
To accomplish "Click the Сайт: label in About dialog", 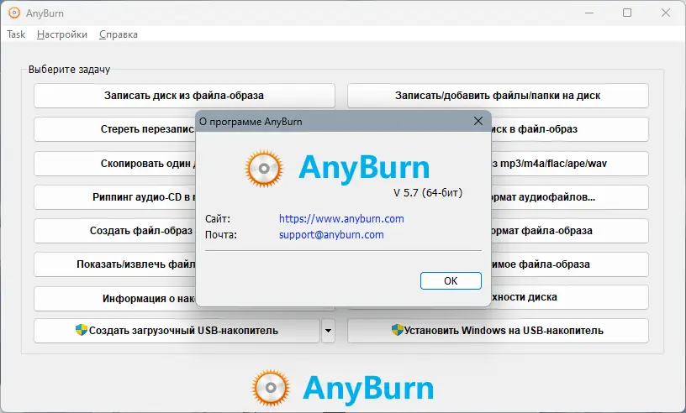I will [218, 218].
